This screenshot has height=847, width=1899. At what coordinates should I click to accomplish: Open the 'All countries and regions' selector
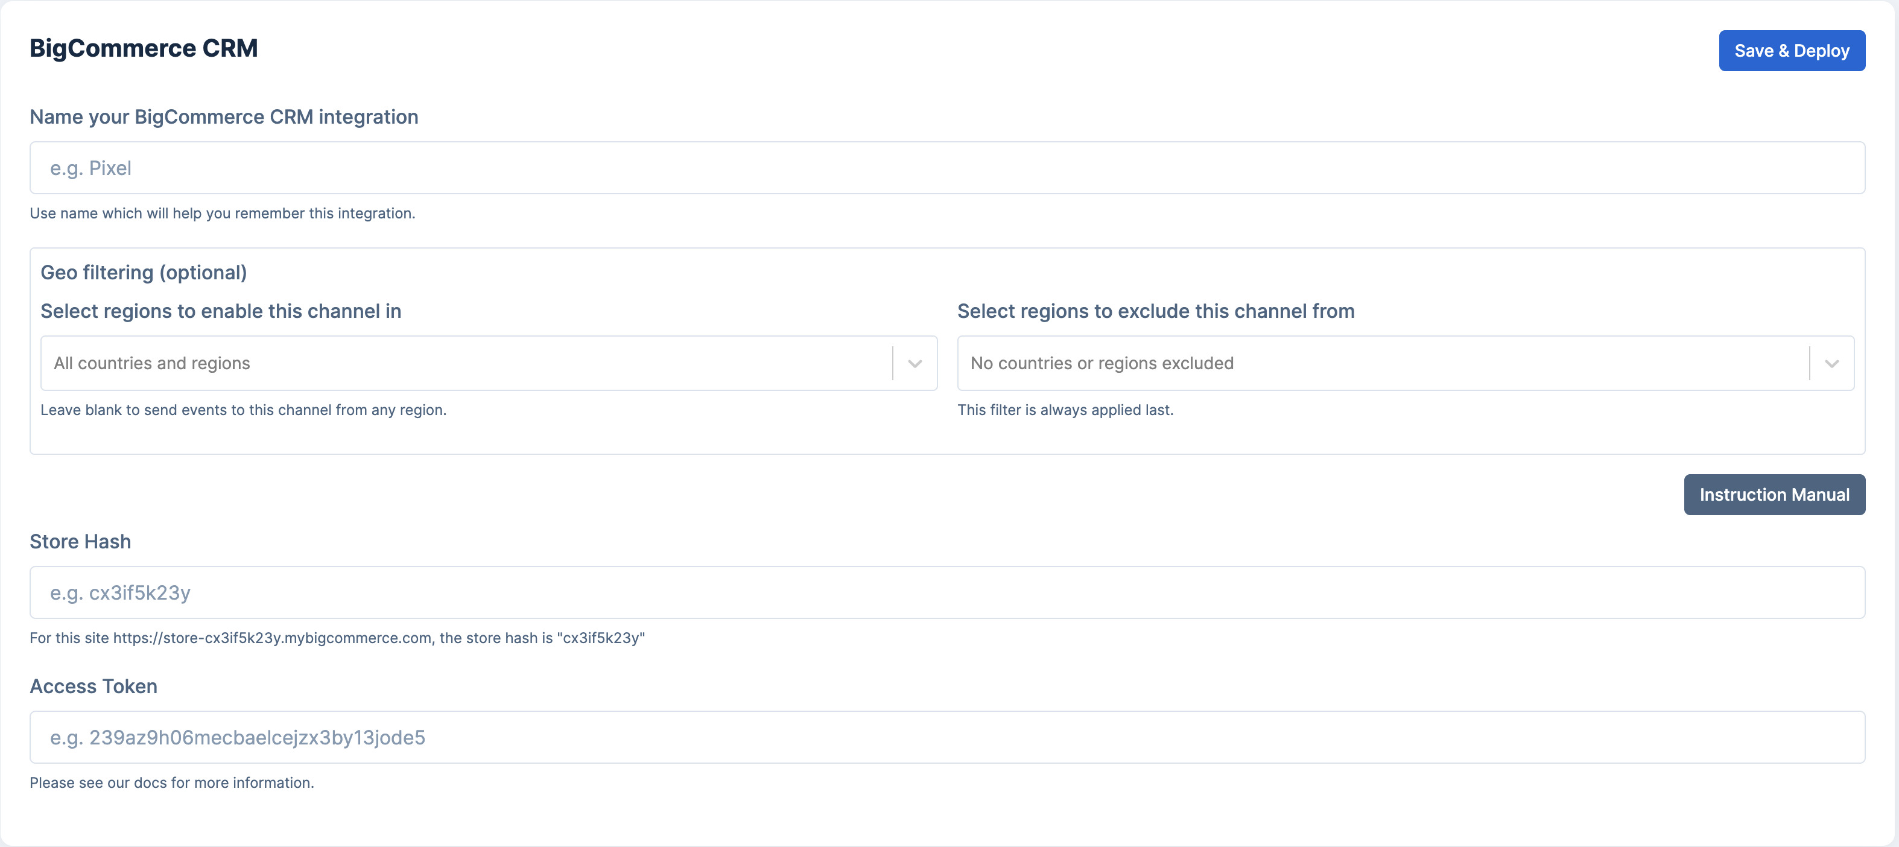(x=464, y=363)
